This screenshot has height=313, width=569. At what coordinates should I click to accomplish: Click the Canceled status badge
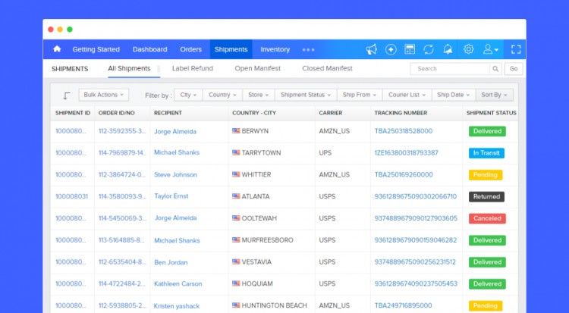click(487, 218)
